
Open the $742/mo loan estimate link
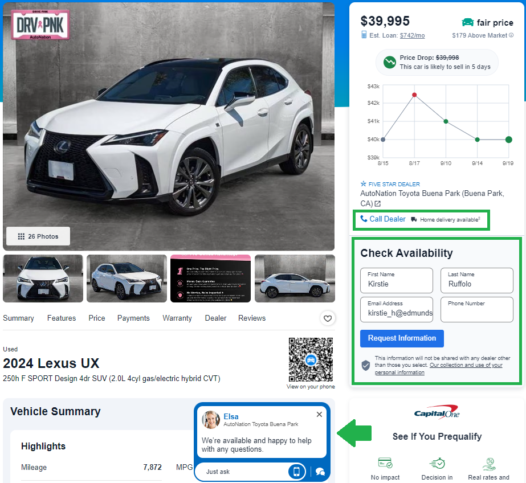(x=412, y=35)
